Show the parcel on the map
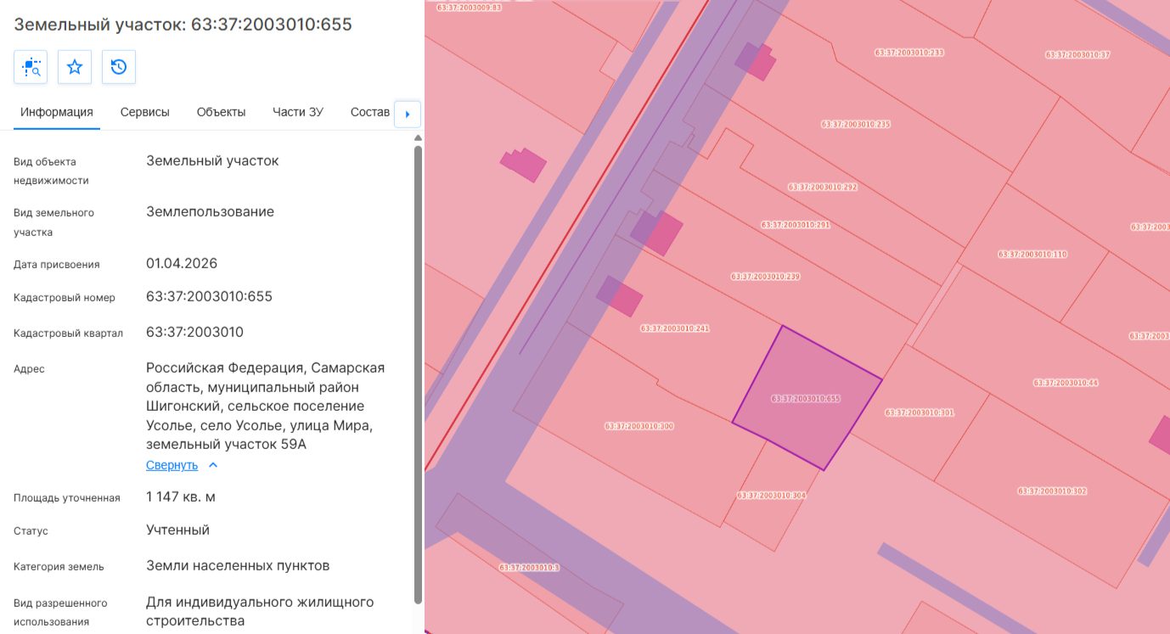 (31, 67)
